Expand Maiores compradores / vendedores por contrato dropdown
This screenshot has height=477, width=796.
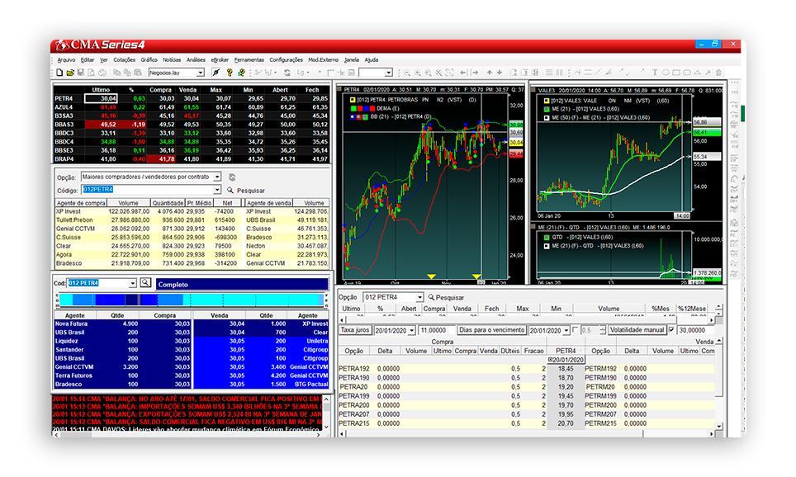click(217, 177)
